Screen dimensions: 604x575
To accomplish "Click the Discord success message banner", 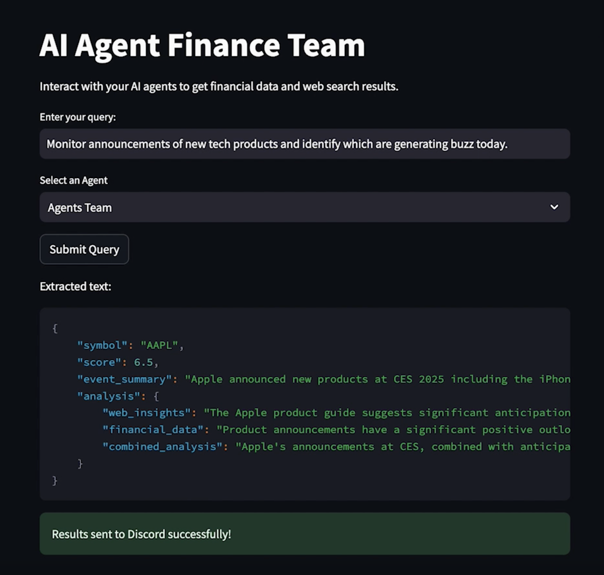I will point(304,534).
